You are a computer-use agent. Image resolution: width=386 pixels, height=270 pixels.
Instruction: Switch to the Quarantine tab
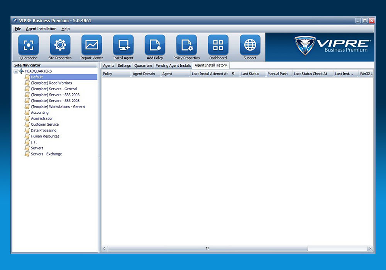coord(143,66)
